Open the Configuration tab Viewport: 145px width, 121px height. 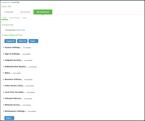point(9,12)
